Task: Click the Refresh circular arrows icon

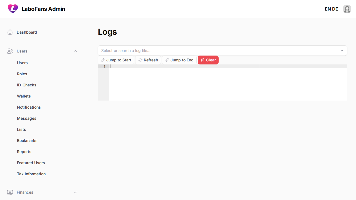Action: click(140, 60)
